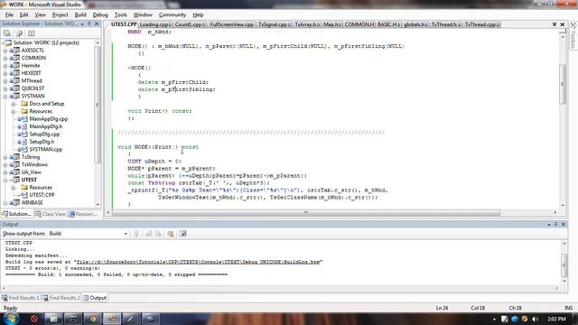
Task: Open the Show output from Build dropdown
Action: [x=126, y=234]
